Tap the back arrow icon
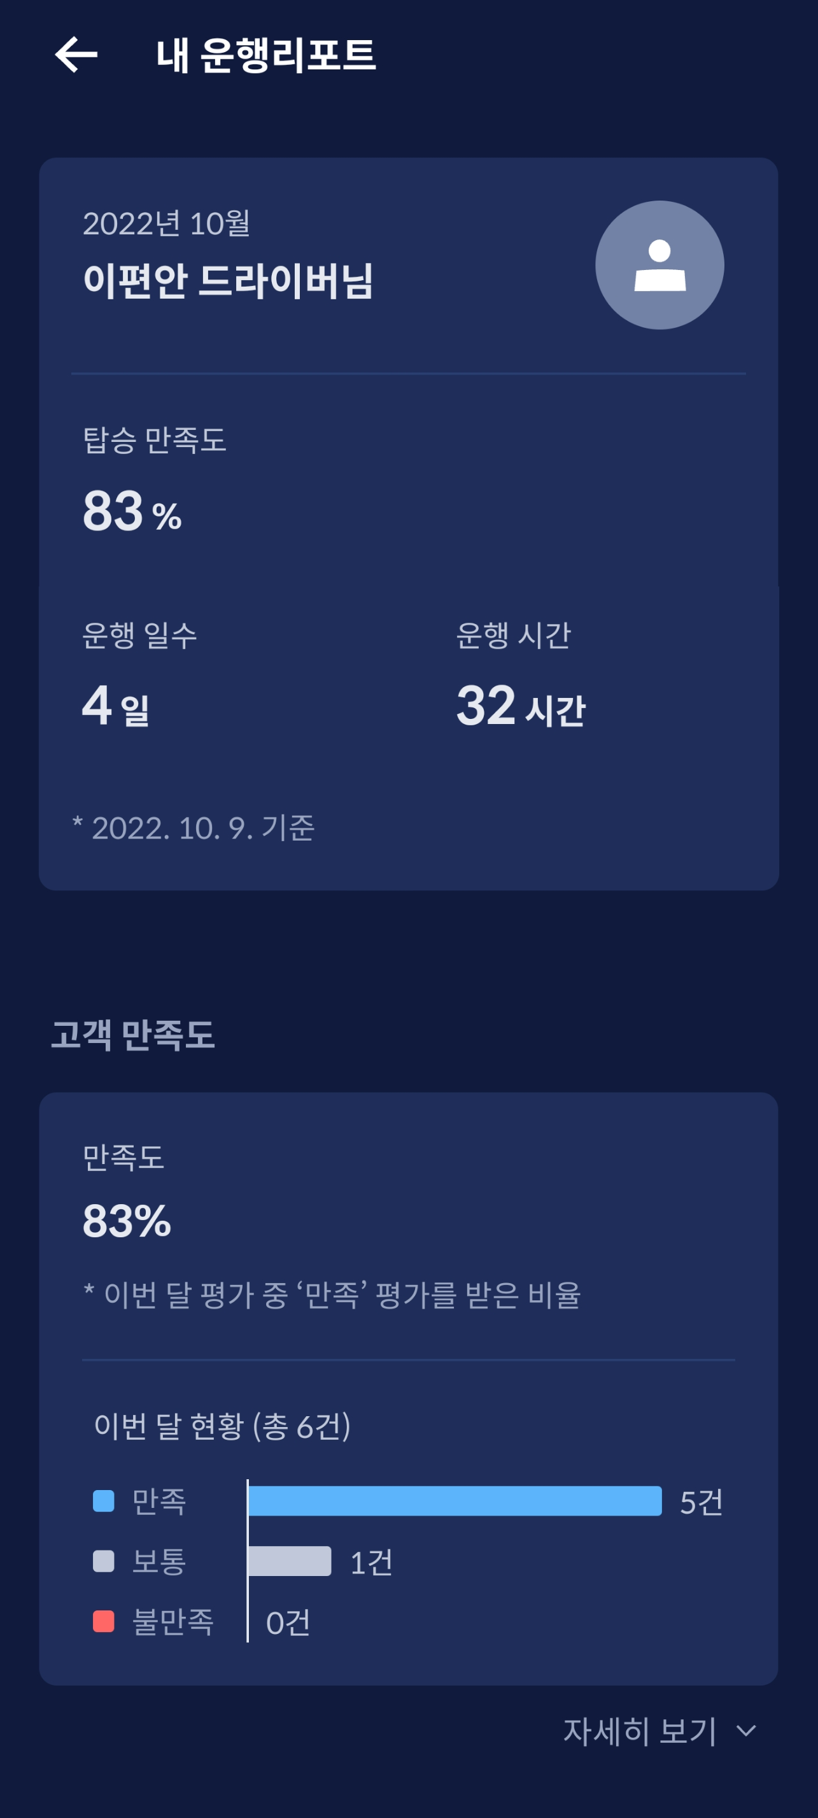The height and width of the screenshot is (1818, 818). pyautogui.click(x=76, y=55)
